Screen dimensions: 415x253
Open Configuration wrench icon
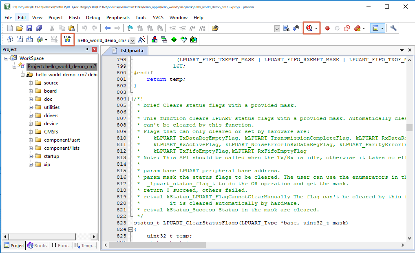pyautogui.click(x=393, y=28)
